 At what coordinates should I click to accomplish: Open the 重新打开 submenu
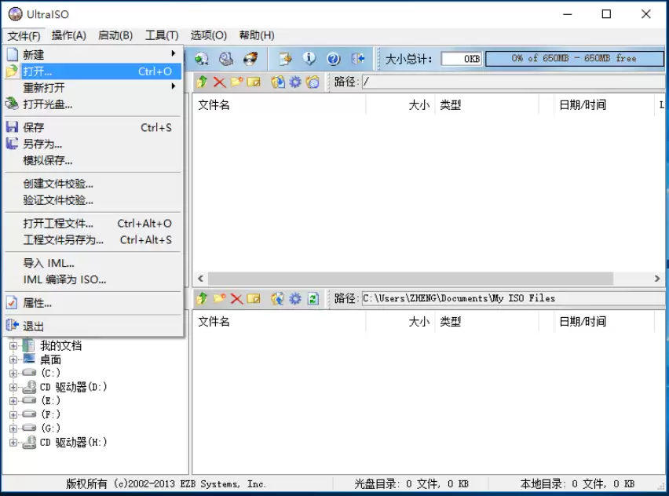(x=93, y=87)
